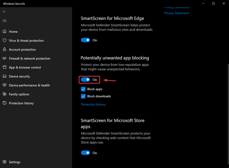Click the back arrow icon
Viewport: 229px width, 168px height.
pyautogui.click(x=4, y=12)
